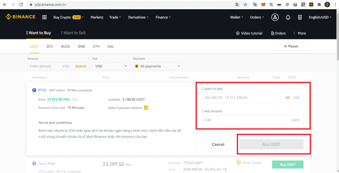Click the Cancel button

coord(218,144)
